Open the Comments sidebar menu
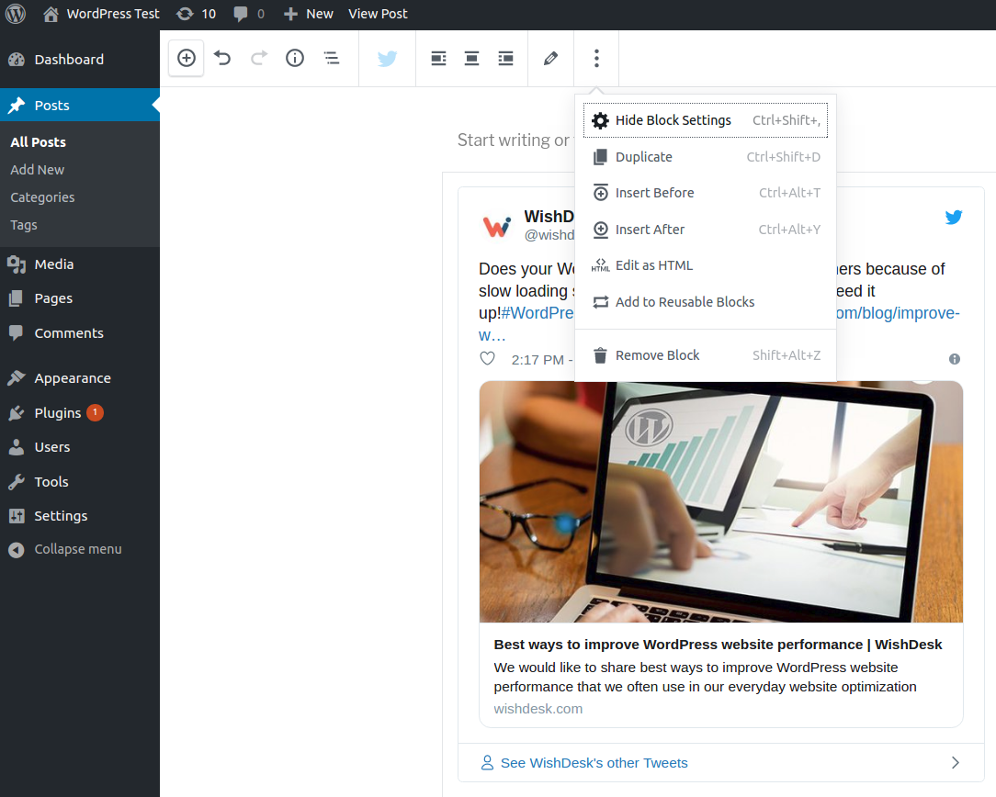This screenshot has width=996, height=797. tap(80, 333)
